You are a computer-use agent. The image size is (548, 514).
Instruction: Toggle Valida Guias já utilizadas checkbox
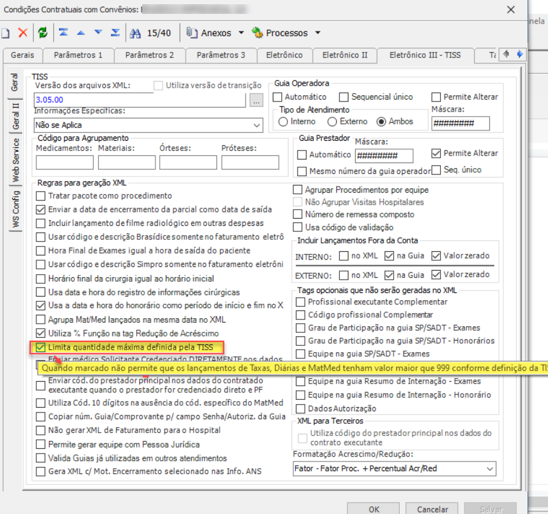[x=41, y=458]
